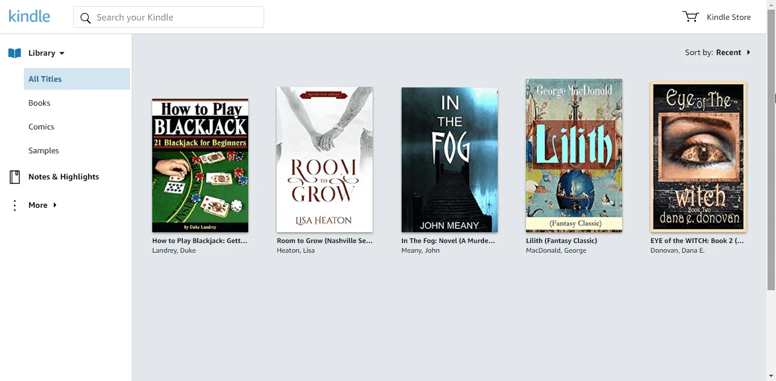Open the Kindle Store cart icon
The width and height of the screenshot is (776, 381).
pos(690,17)
